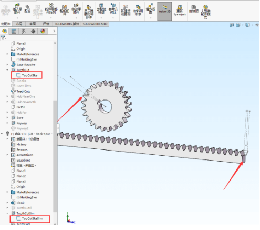The height and width of the screenshot is (230, 260).
Task: Select the suppressed RootFillets feature
Action: [x=24, y=86]
